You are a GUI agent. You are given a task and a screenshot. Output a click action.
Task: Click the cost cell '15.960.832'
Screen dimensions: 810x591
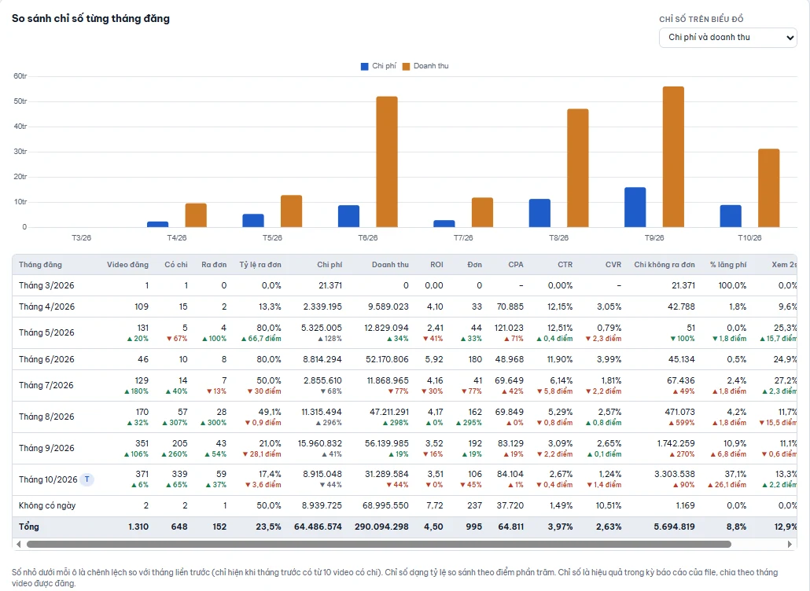pos(320,443)
